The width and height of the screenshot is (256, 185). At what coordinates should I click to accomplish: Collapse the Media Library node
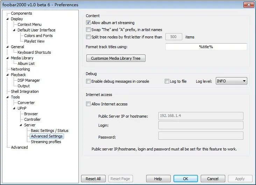point(7,58)
